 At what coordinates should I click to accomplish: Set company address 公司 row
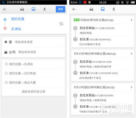(34, 52)
